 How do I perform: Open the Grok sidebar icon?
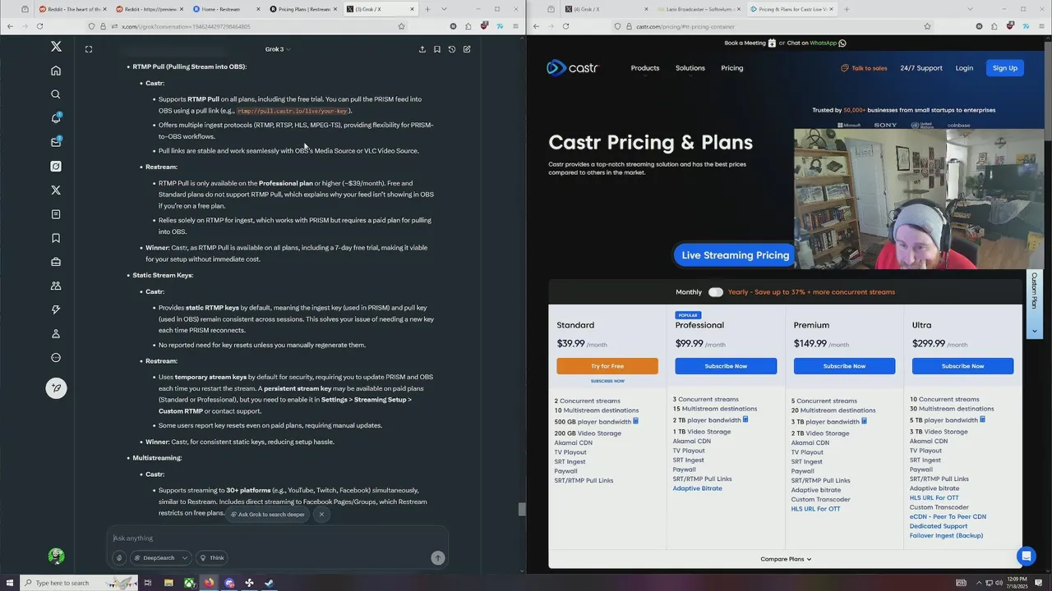[56, 166]
